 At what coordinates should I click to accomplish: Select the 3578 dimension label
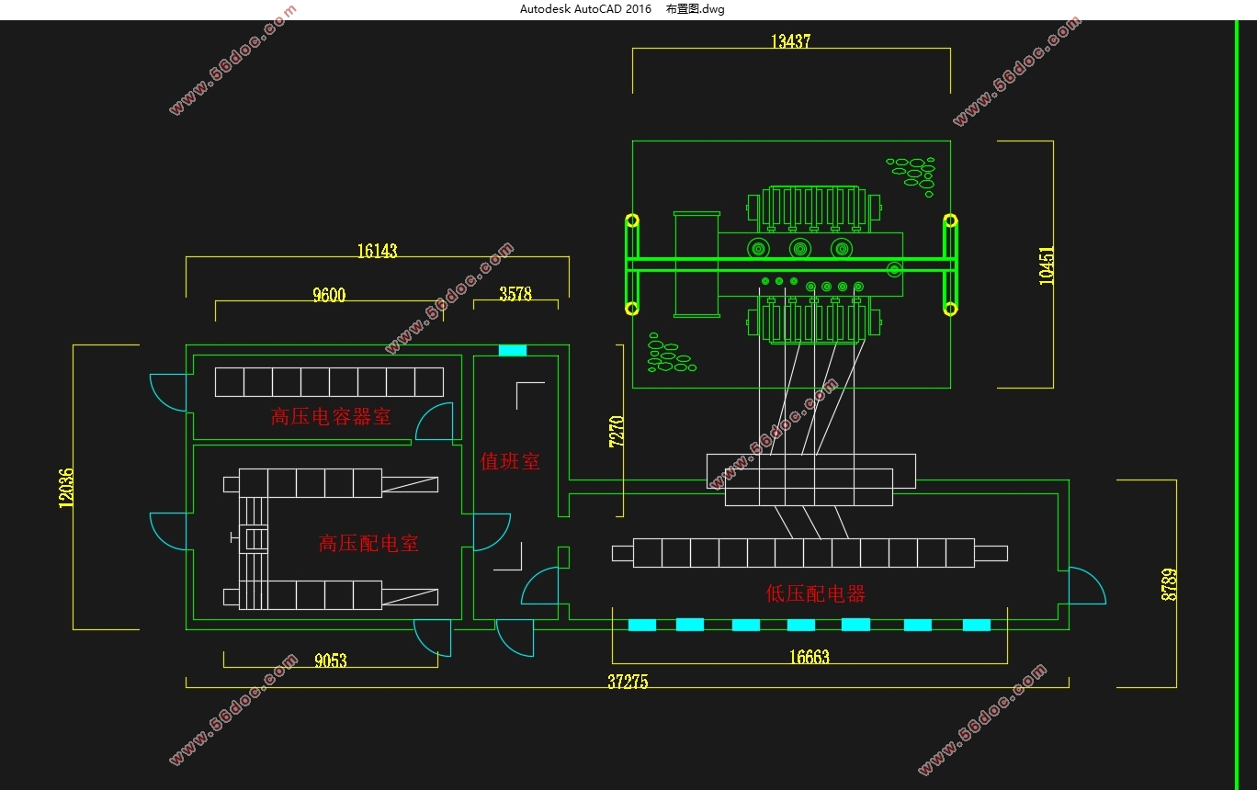(515, 294)
